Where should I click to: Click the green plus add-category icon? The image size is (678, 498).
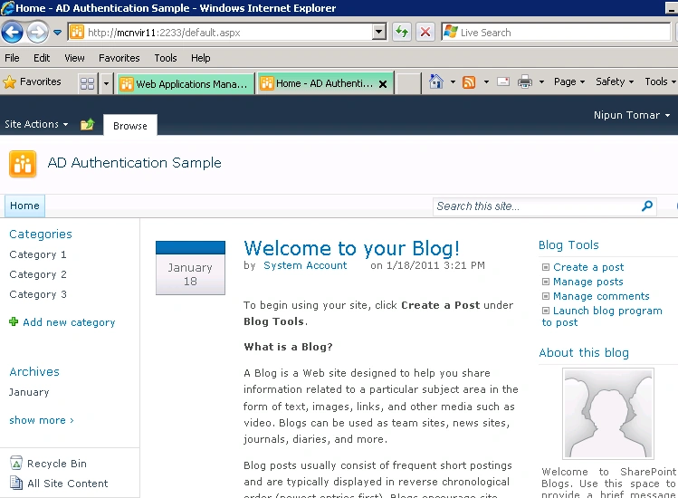point(14,321)
